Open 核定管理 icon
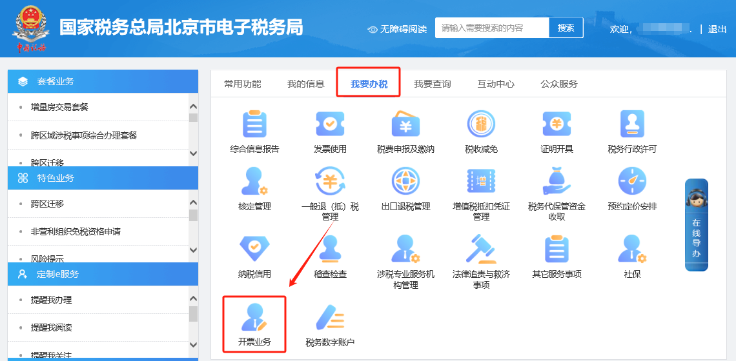This screenshot has height=361, width=736. [254, 181]
